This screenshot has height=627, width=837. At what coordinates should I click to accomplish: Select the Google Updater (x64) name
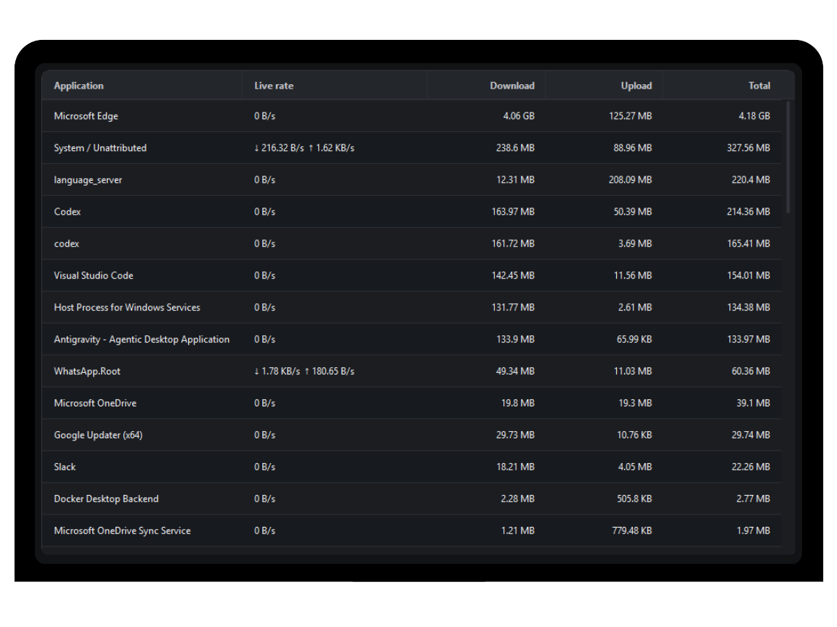click(98, 435)
